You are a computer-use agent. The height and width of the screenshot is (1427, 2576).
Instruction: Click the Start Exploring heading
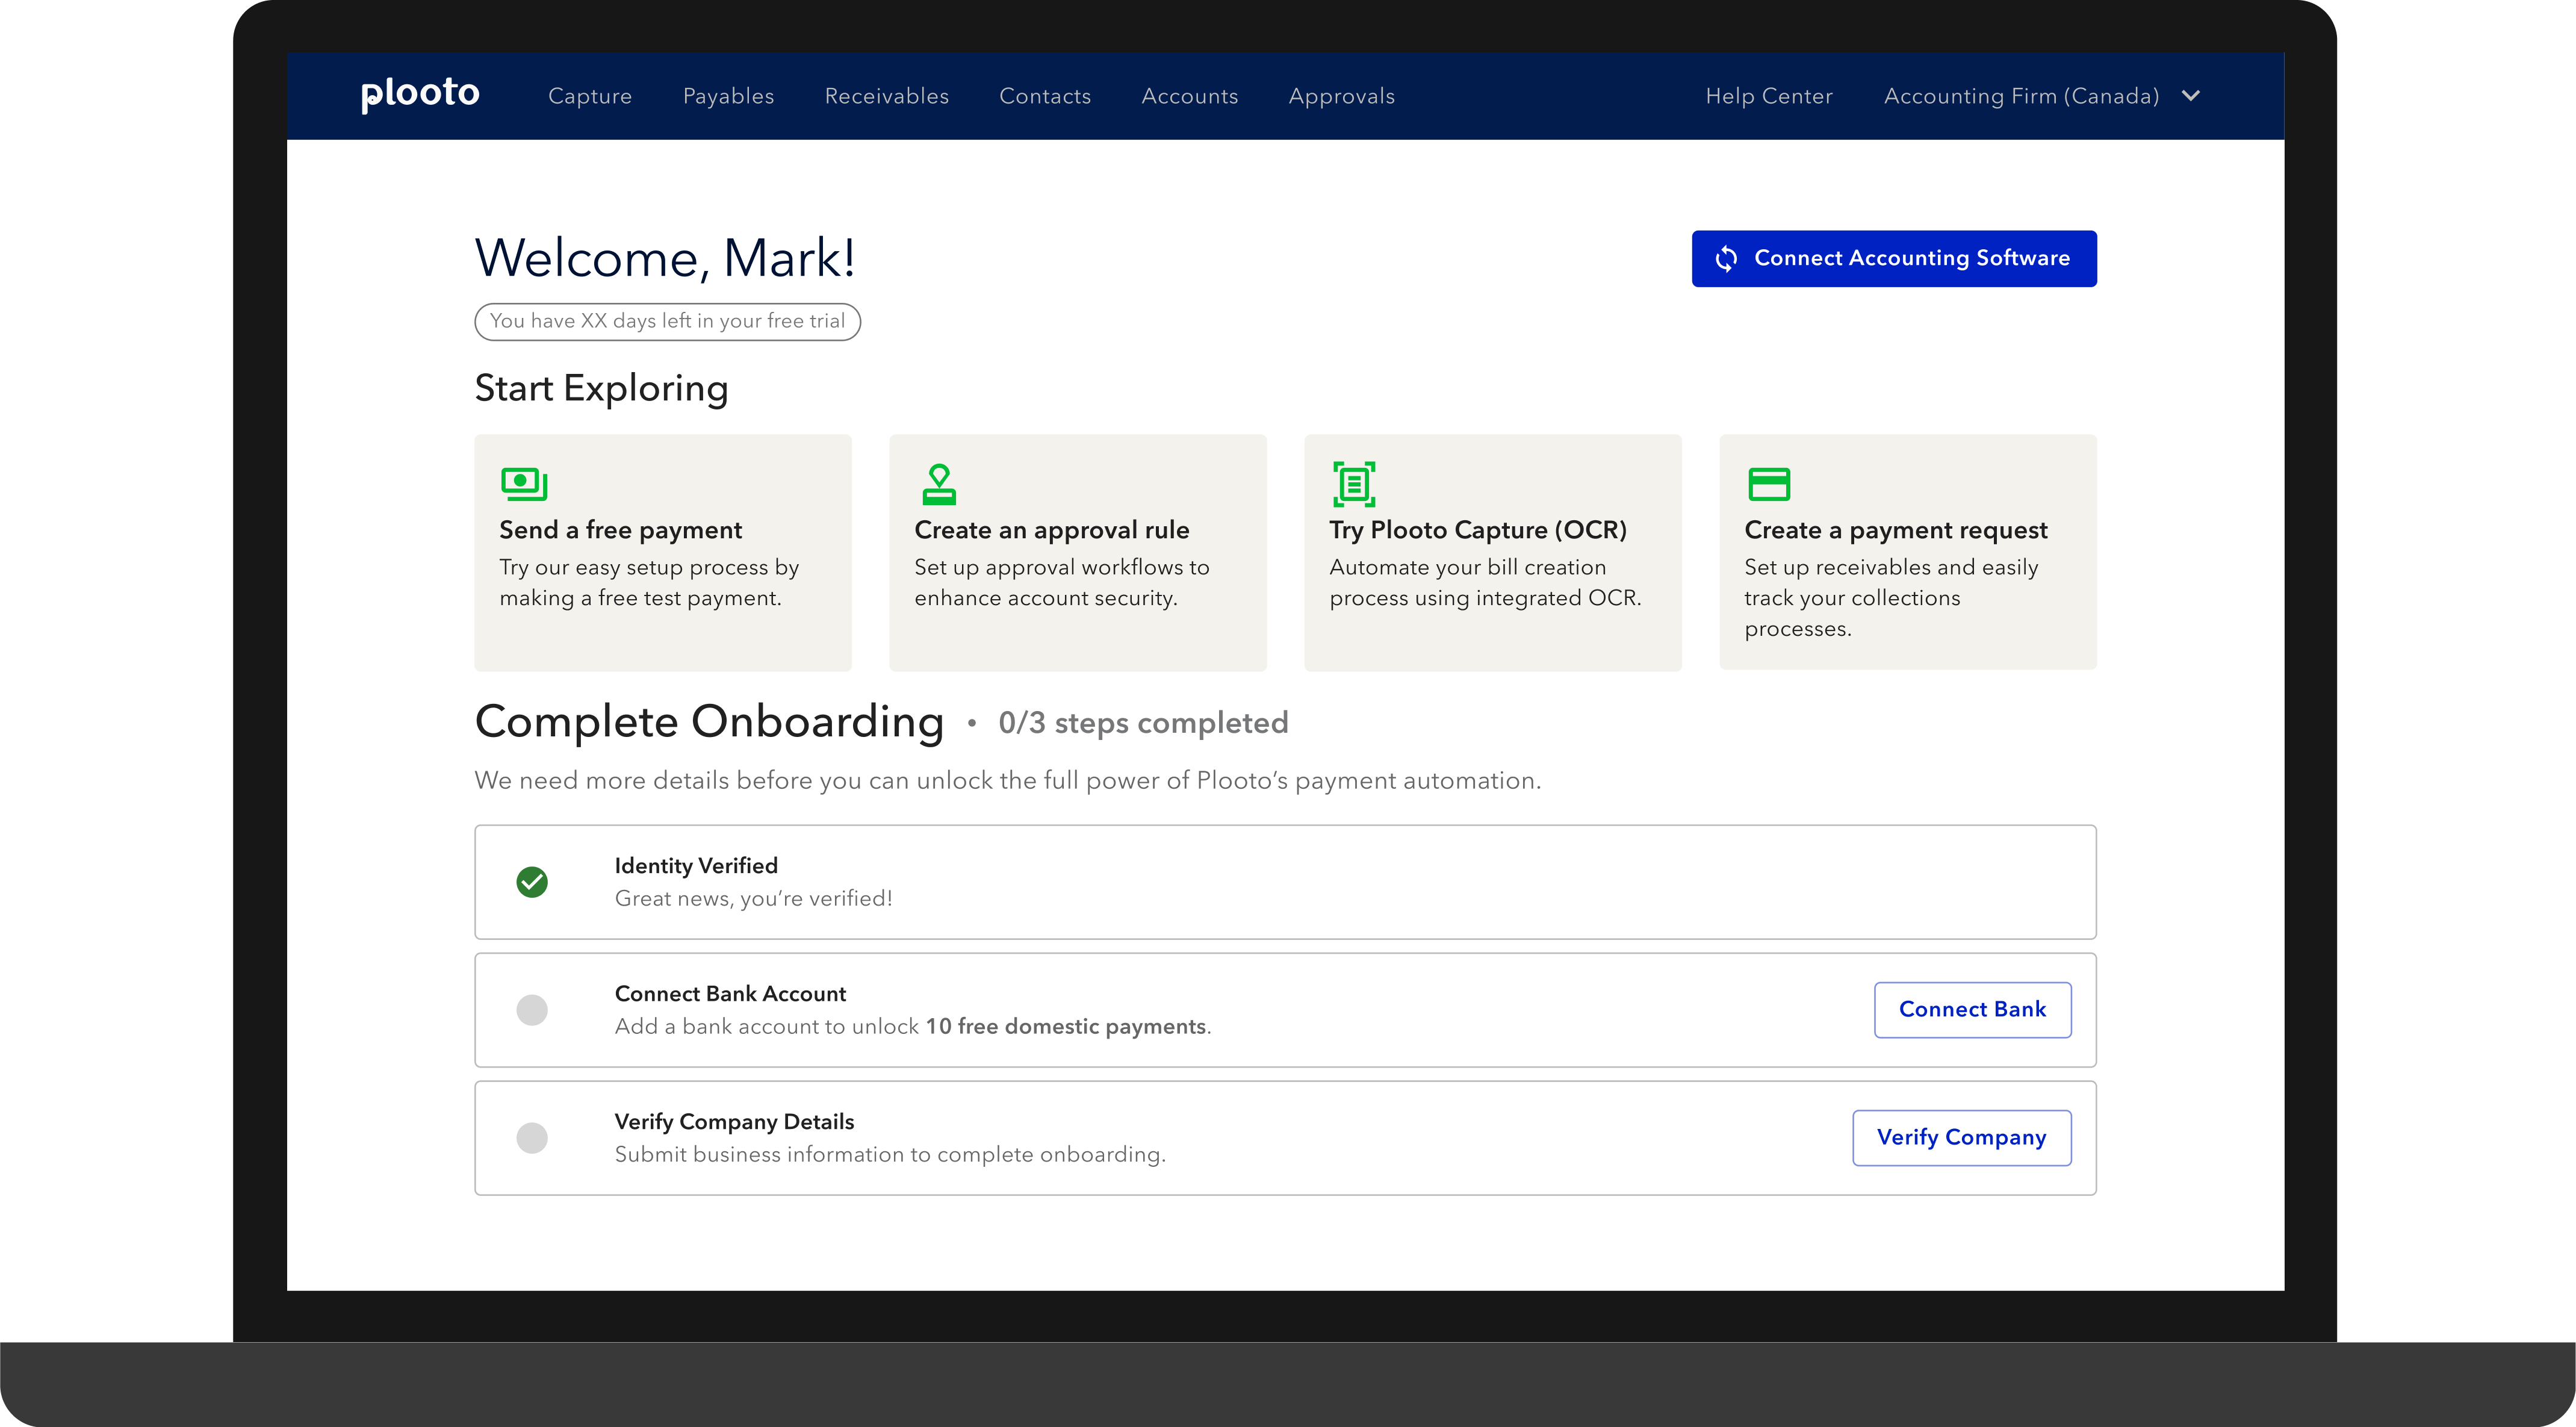pyautogui.click(x=601, y=388)
